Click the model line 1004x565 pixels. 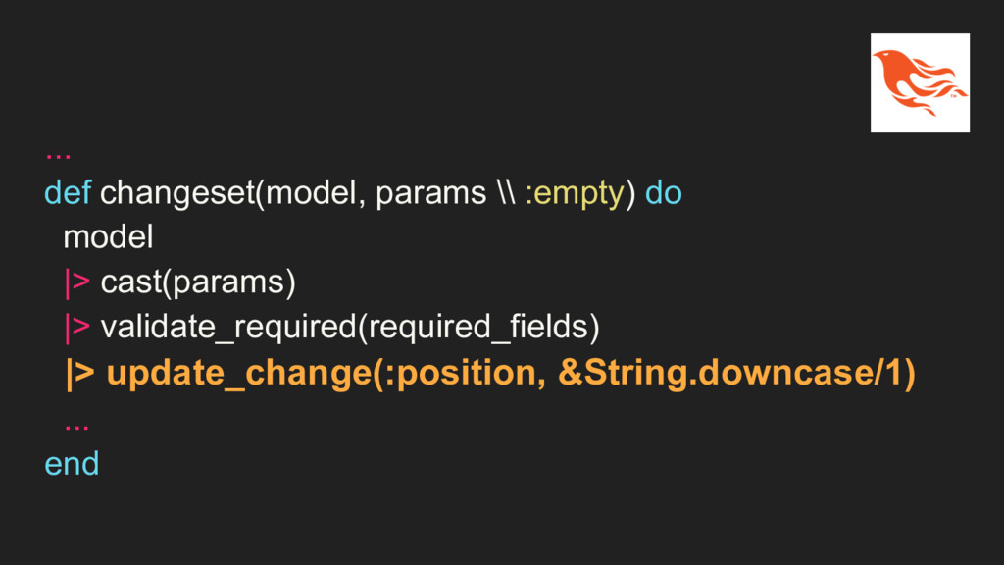tap(108, 237)
